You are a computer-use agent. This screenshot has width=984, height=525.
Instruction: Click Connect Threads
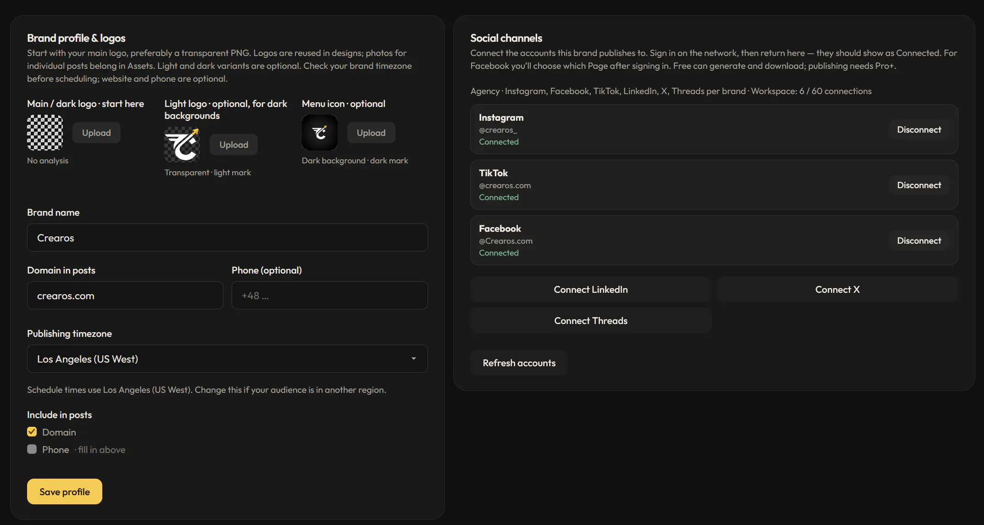[x=591, y=321]
